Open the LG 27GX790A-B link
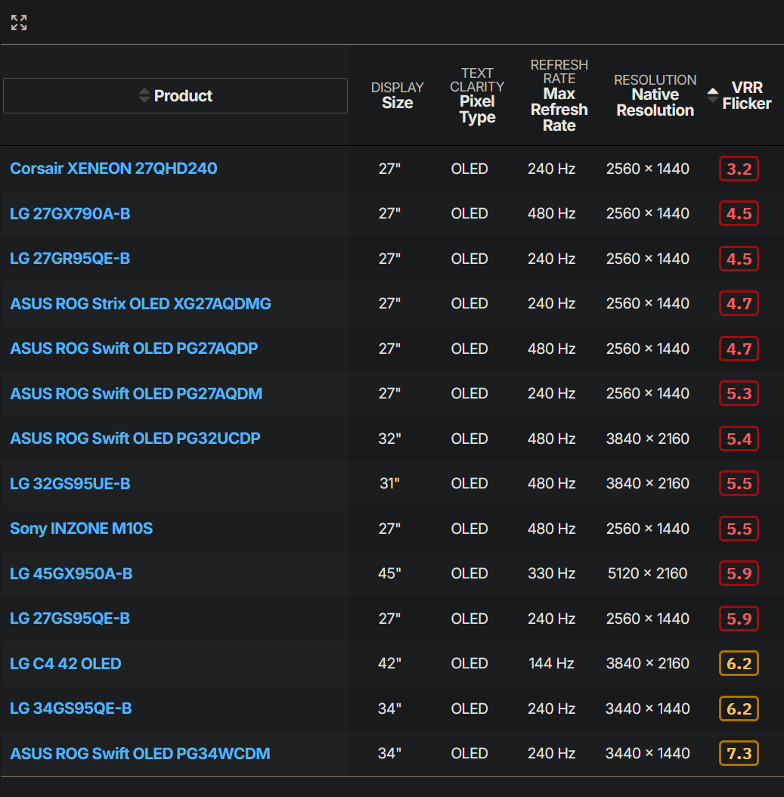Image resolution: width=784 pixels, height=797 pixels. pyautogui.click(x=70, y=213)
